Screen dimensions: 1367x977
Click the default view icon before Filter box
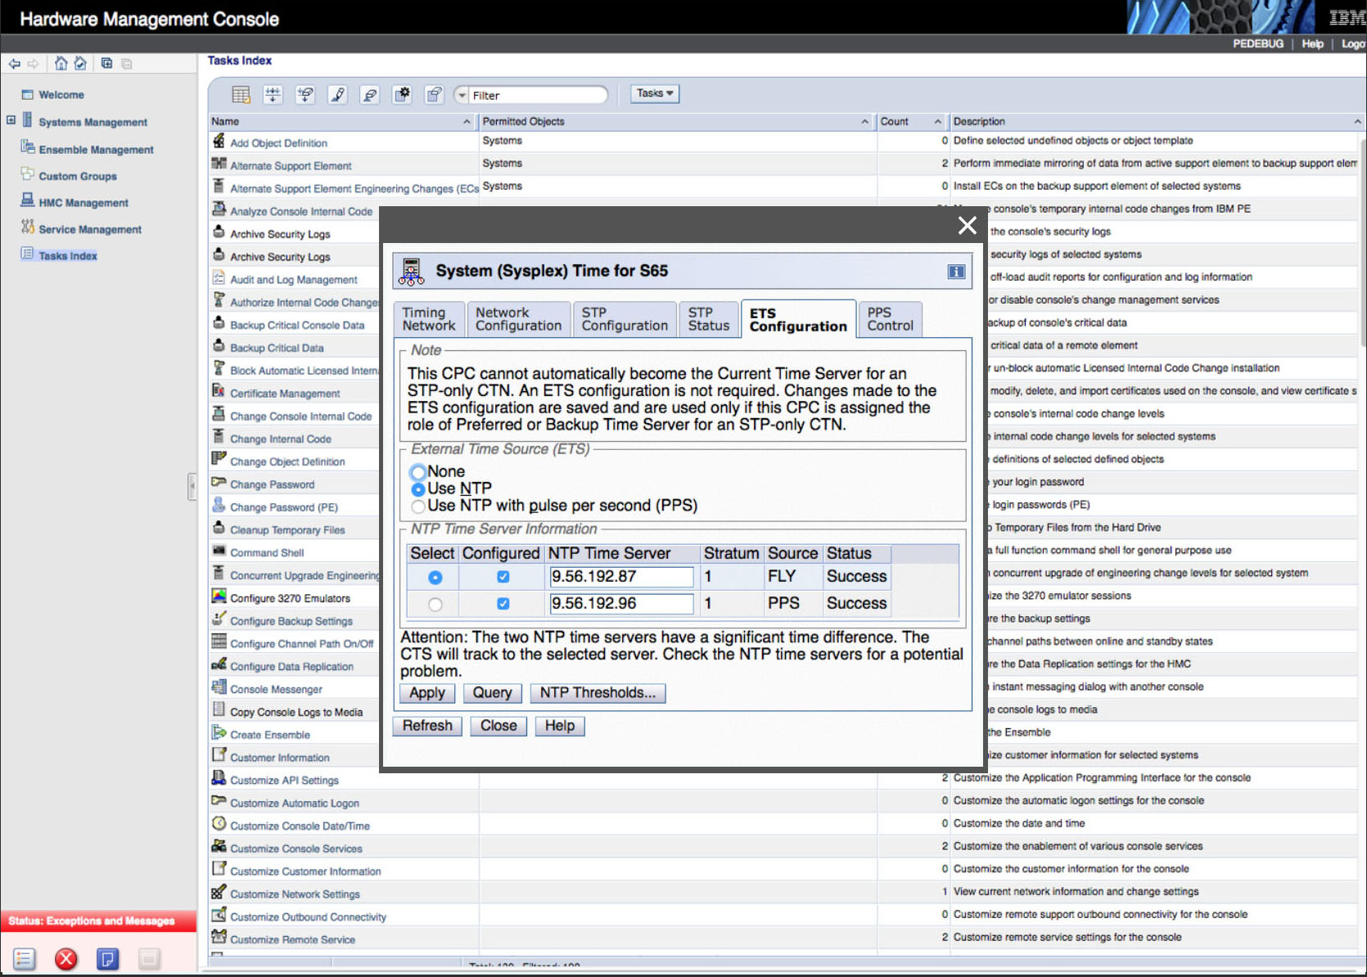pyautogui.click(x=435, y=95)
